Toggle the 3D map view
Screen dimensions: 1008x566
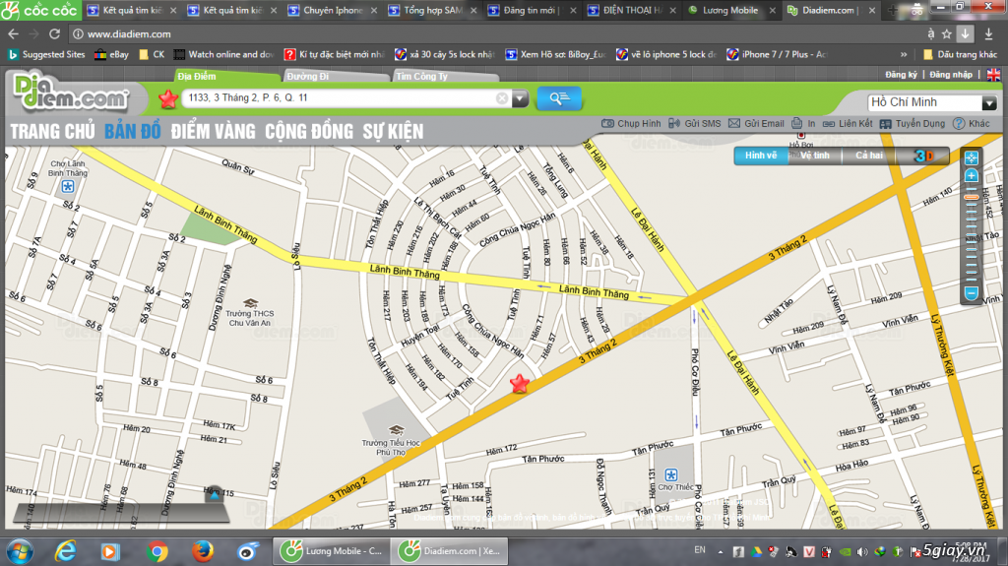[923, 156]
